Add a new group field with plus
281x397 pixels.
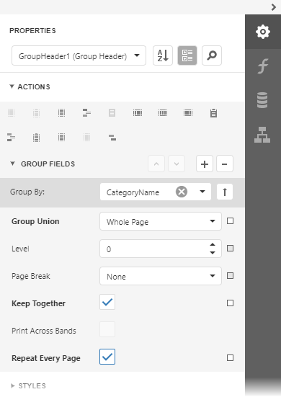(205, 164)
